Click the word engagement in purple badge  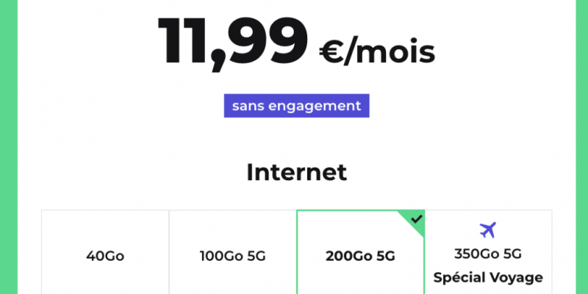[x=315, y=107]
